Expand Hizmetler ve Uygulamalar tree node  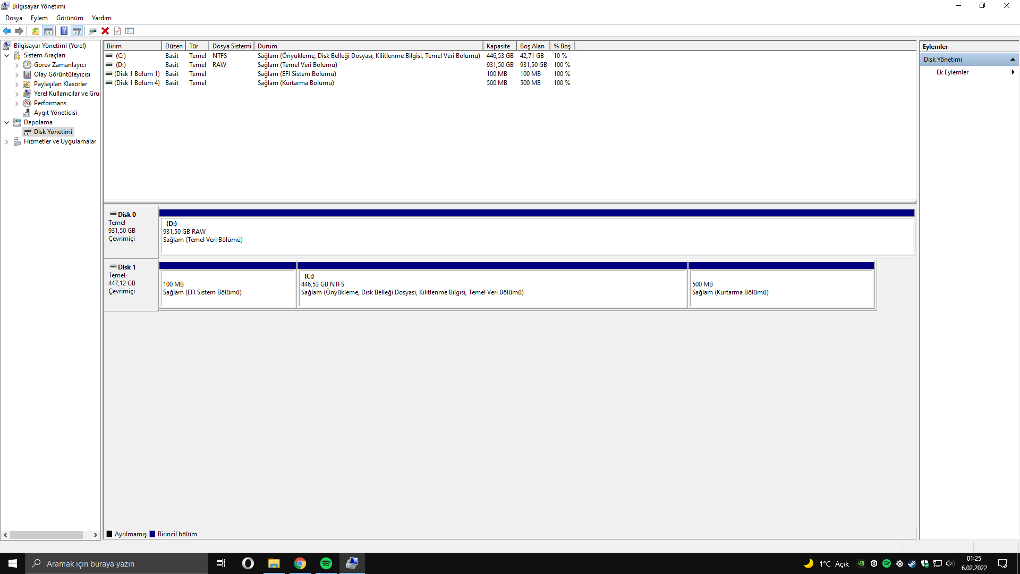pyautogui.click(x=6, y=141)
